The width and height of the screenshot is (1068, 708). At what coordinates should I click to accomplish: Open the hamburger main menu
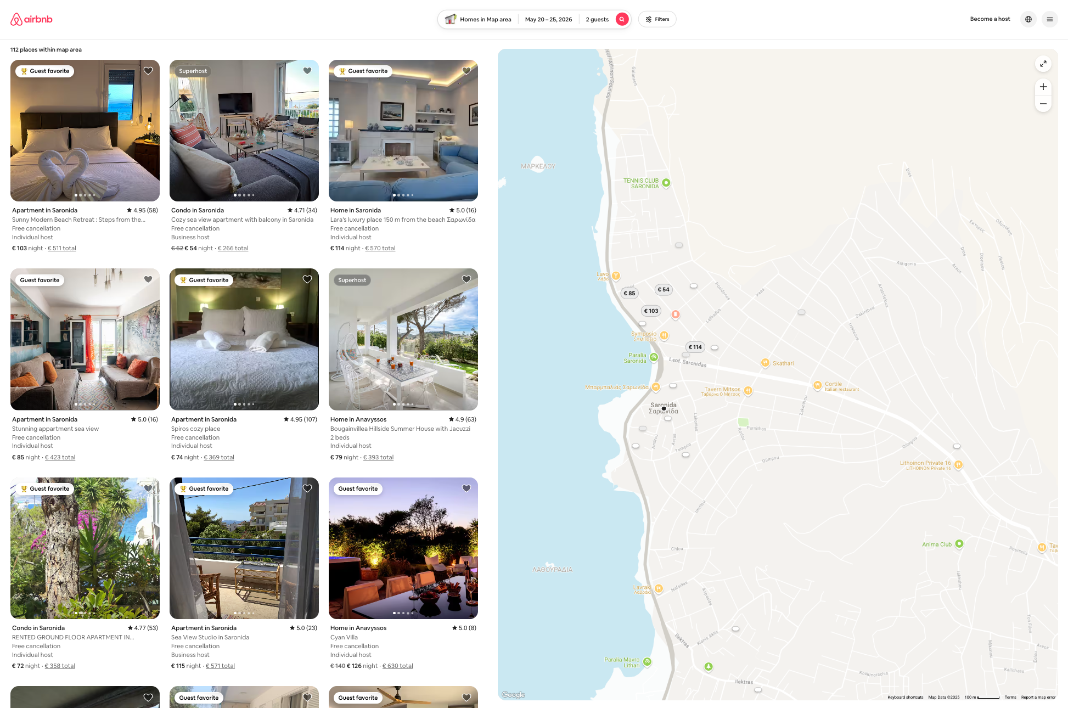pos(1049,19)
